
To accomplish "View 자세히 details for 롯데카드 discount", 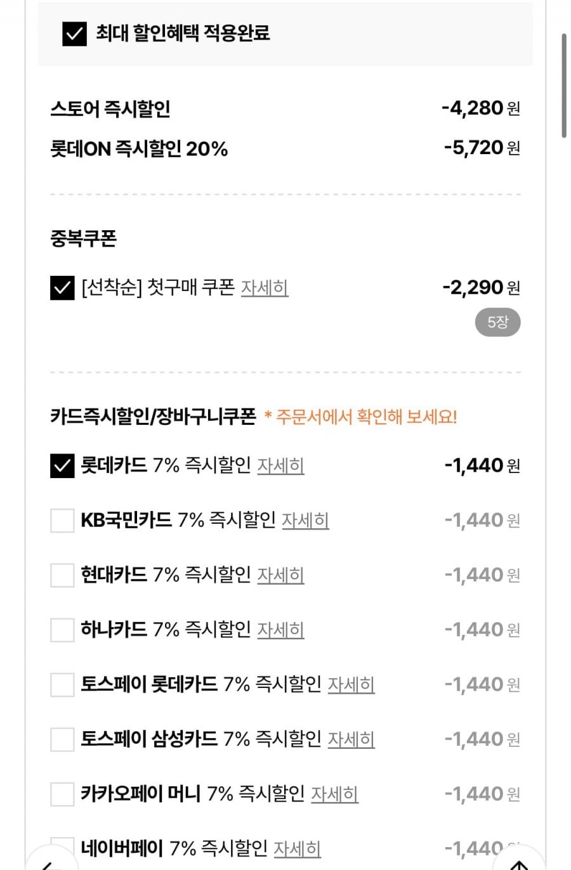I will click(280, 466).
